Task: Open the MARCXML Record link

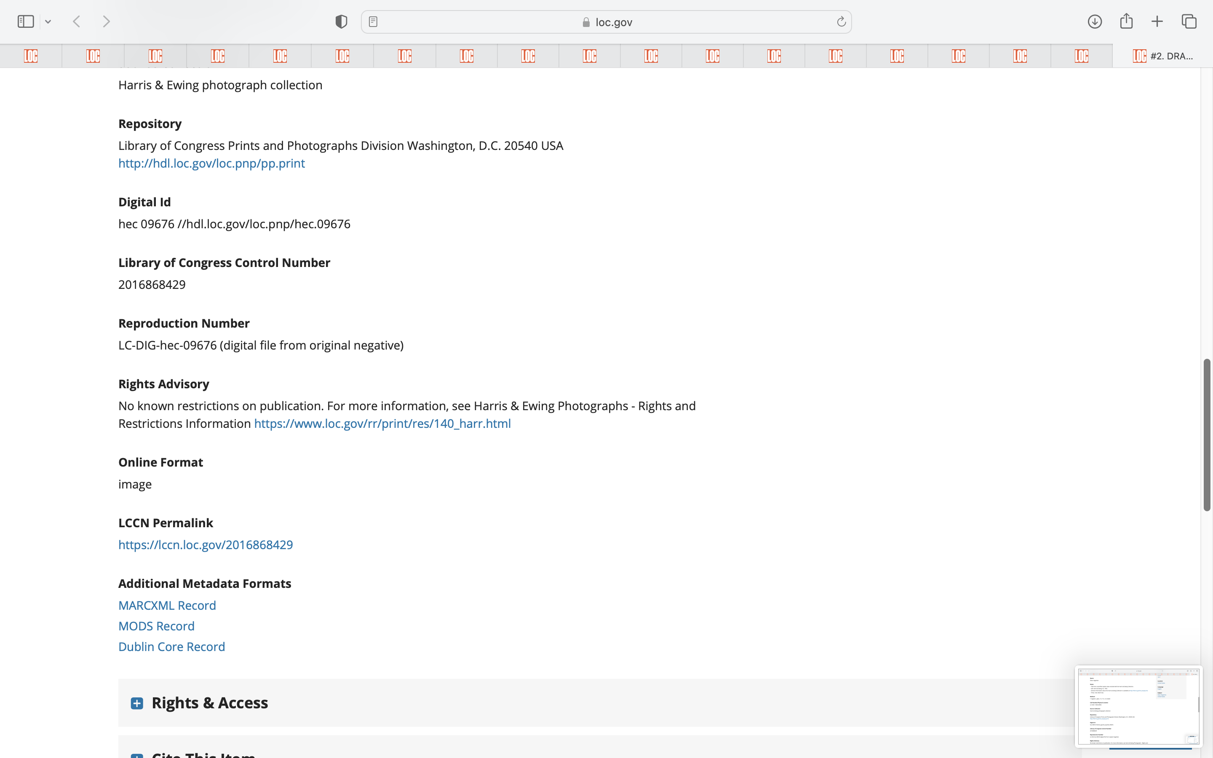Action: coord(167,605)
